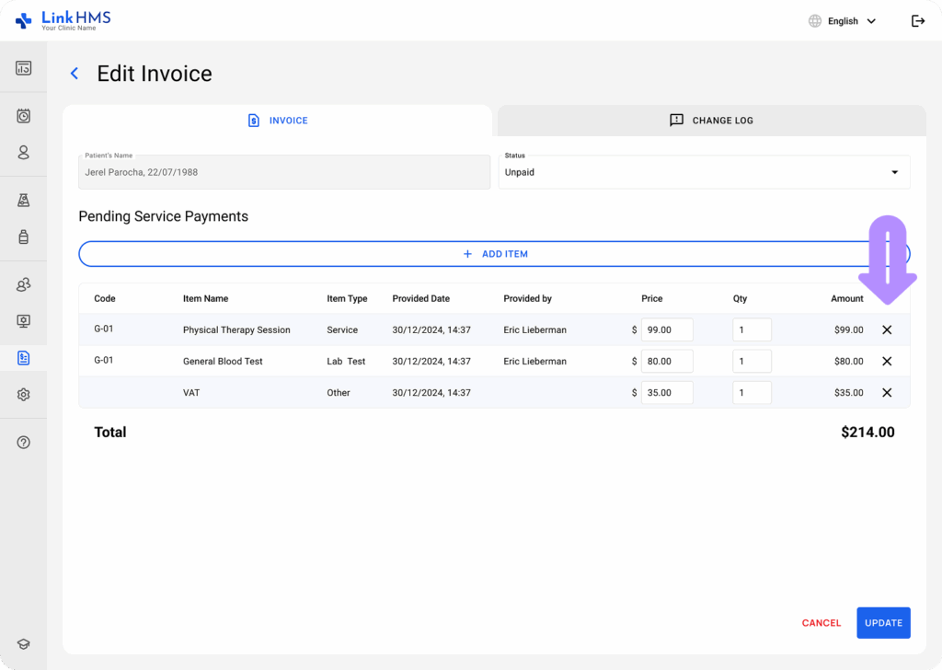Click the Other item type cell
The height and width of the screenshot is (670, 942).
coord(339,392)
